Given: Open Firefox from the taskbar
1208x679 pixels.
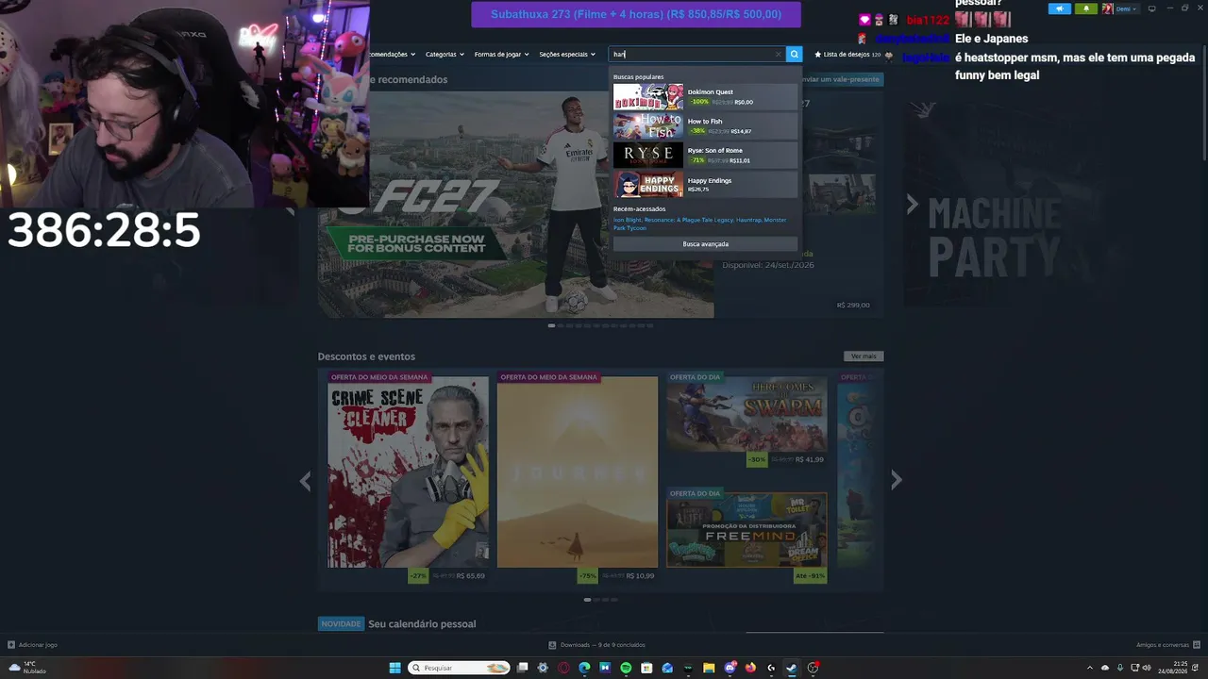Looking at the screenshot, I should point(750,668).
